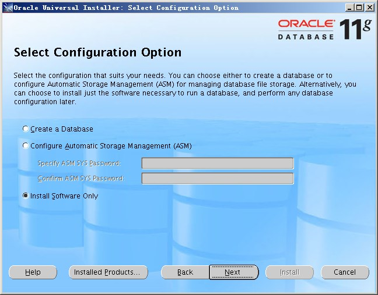Select the Install Software Only radio button
The height and width of the screenshot is (295, 378).
pyautogui.click(x=25, y=196)
